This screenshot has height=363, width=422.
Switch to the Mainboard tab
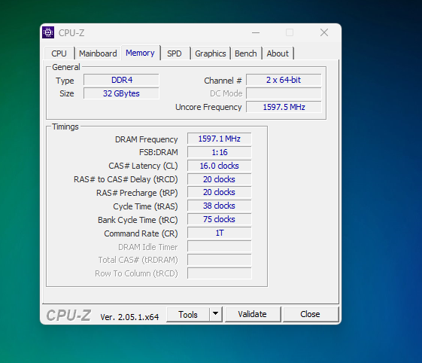click(98, 53)
